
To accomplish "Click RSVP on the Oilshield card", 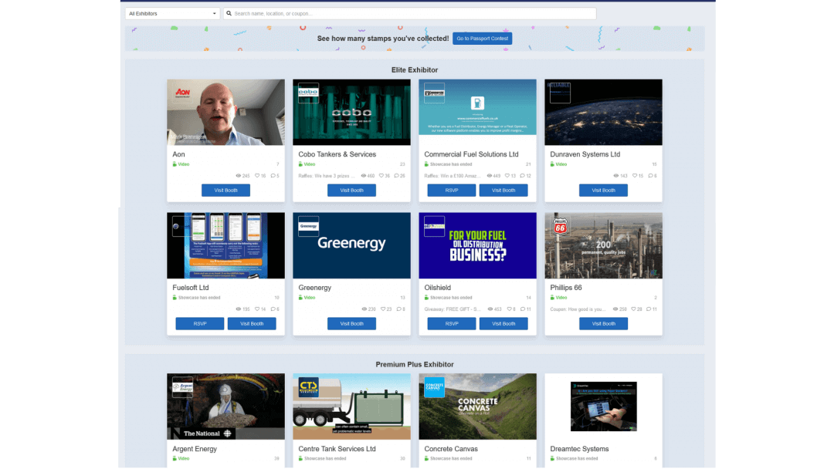I will click(x=452, y=324).
